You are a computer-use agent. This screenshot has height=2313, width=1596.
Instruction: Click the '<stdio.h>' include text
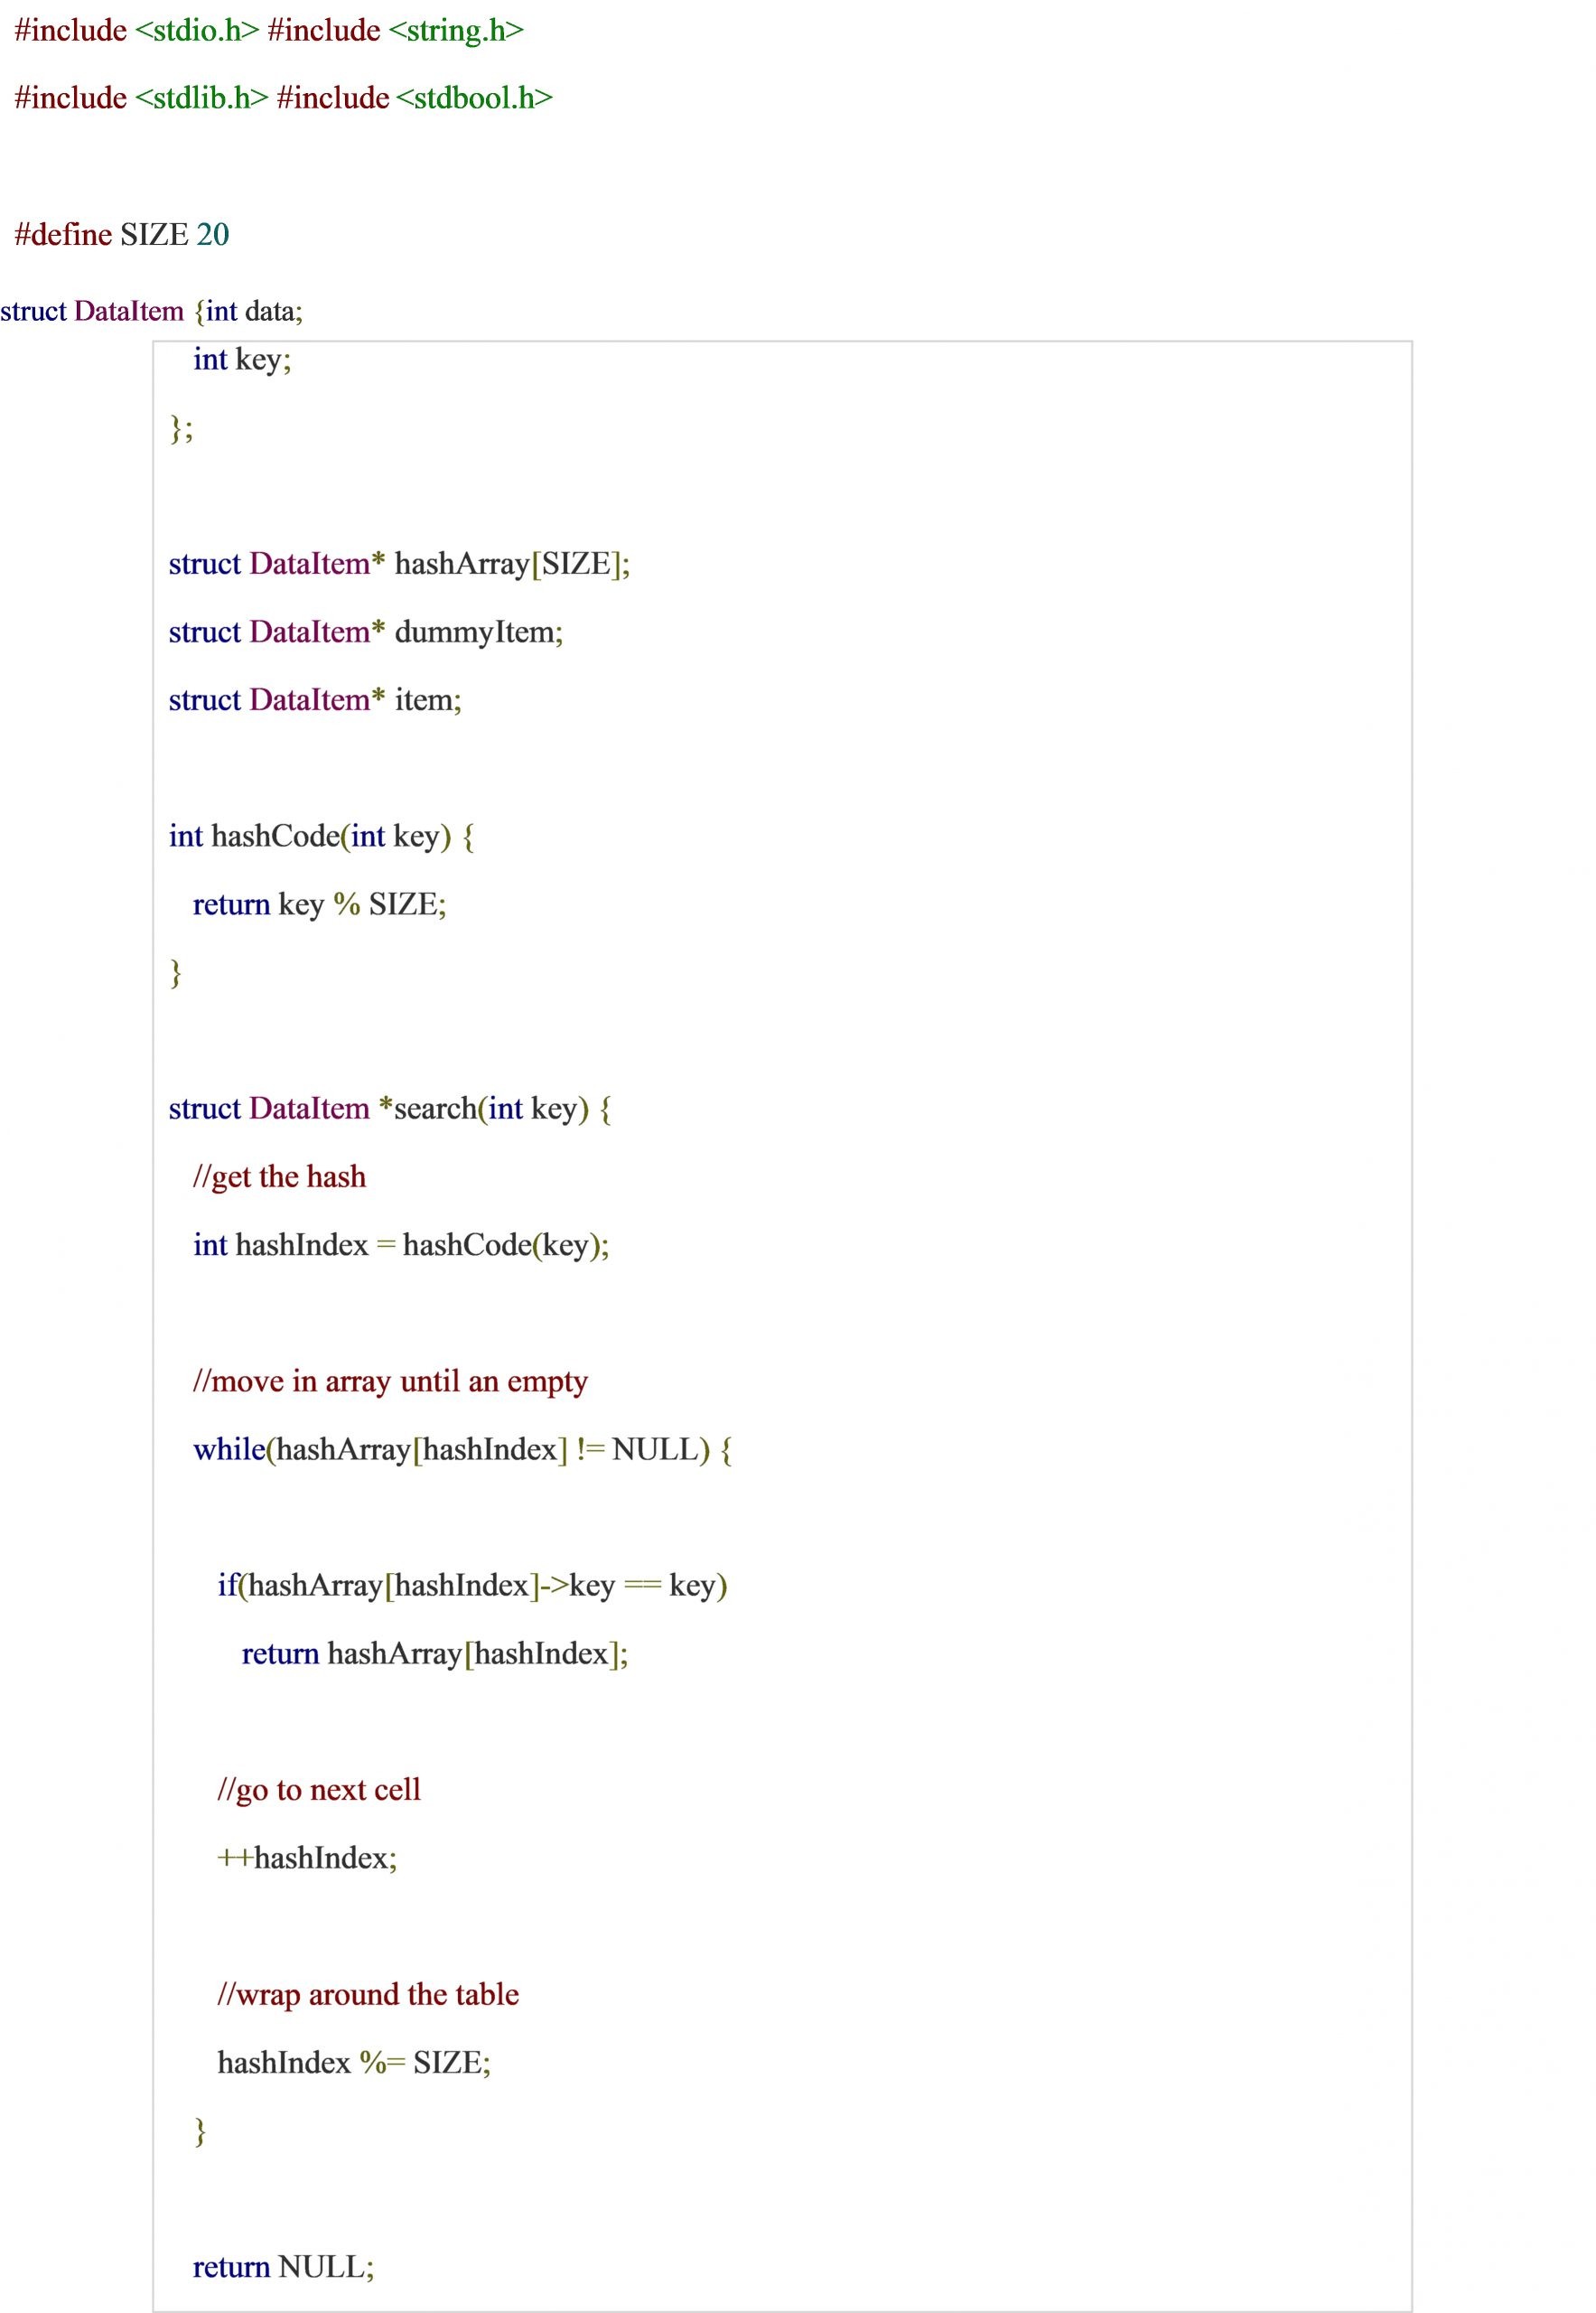(x=197, y=30)
